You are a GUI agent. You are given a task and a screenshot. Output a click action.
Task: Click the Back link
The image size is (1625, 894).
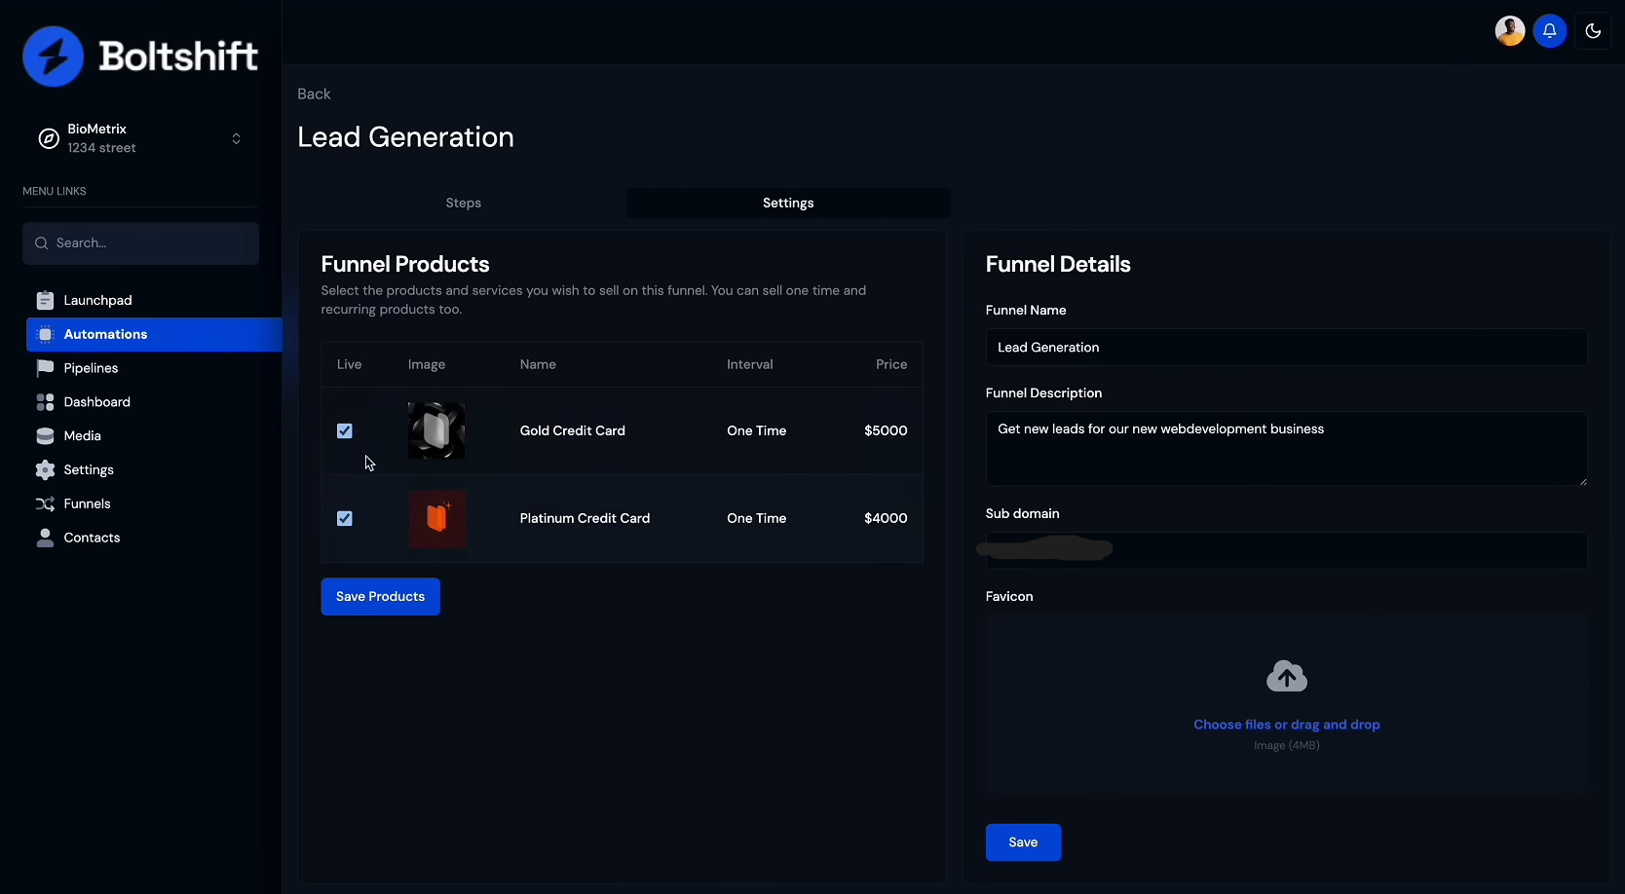pyautogui.click(x=314, y=93)
